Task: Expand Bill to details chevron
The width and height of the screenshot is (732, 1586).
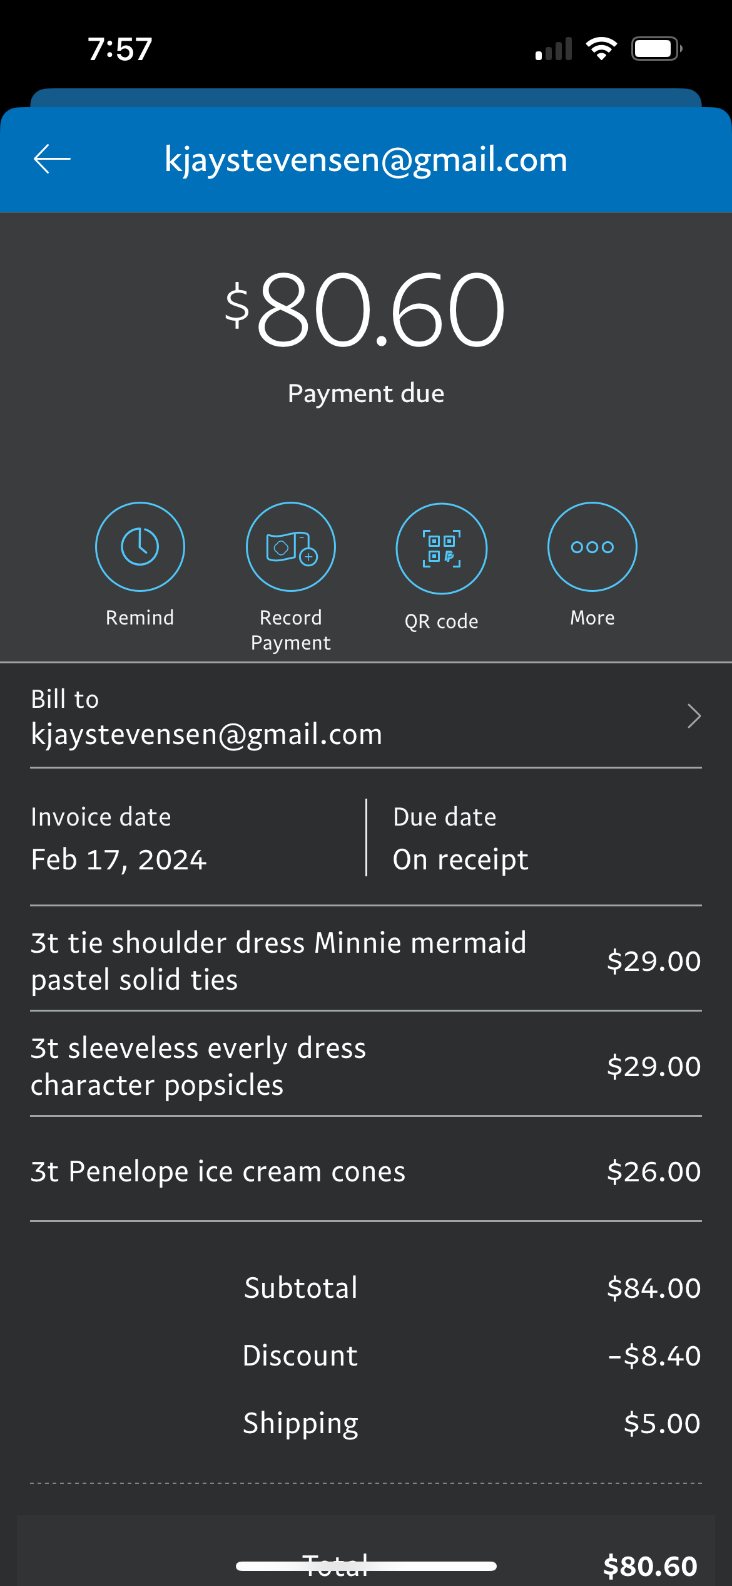Action: (x=693, y=716)
